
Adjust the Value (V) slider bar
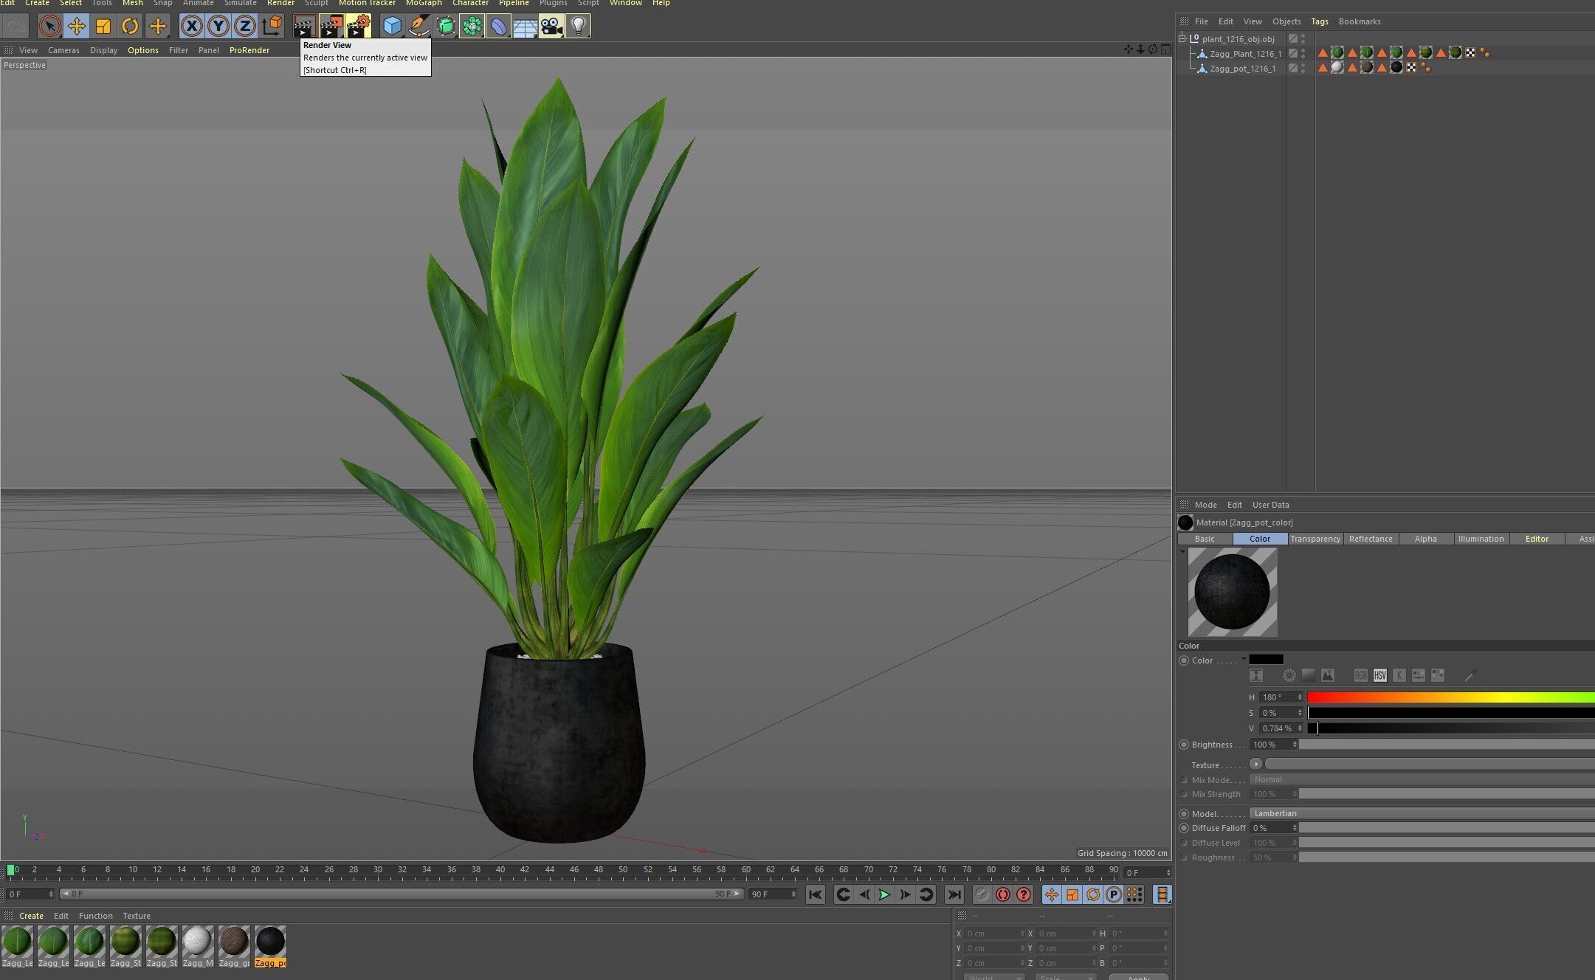pyautogui.click(x=1451, y=728)
